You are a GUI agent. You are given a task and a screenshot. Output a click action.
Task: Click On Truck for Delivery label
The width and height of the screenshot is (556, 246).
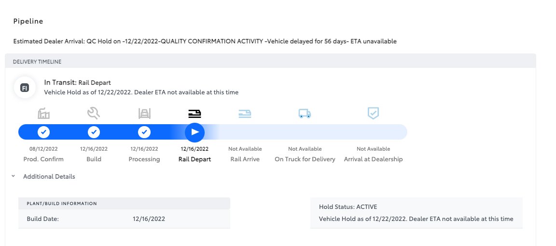(305, 159)
